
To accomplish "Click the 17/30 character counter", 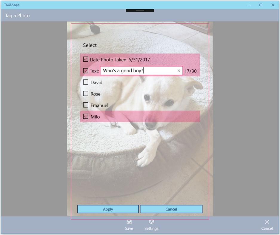I will 191,71.
